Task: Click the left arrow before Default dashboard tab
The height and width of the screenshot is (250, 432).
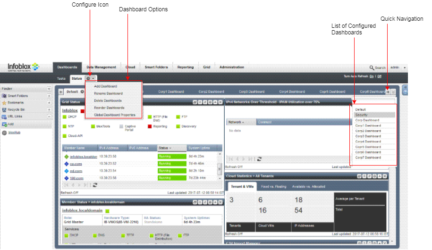Action: tap(61, 92)
